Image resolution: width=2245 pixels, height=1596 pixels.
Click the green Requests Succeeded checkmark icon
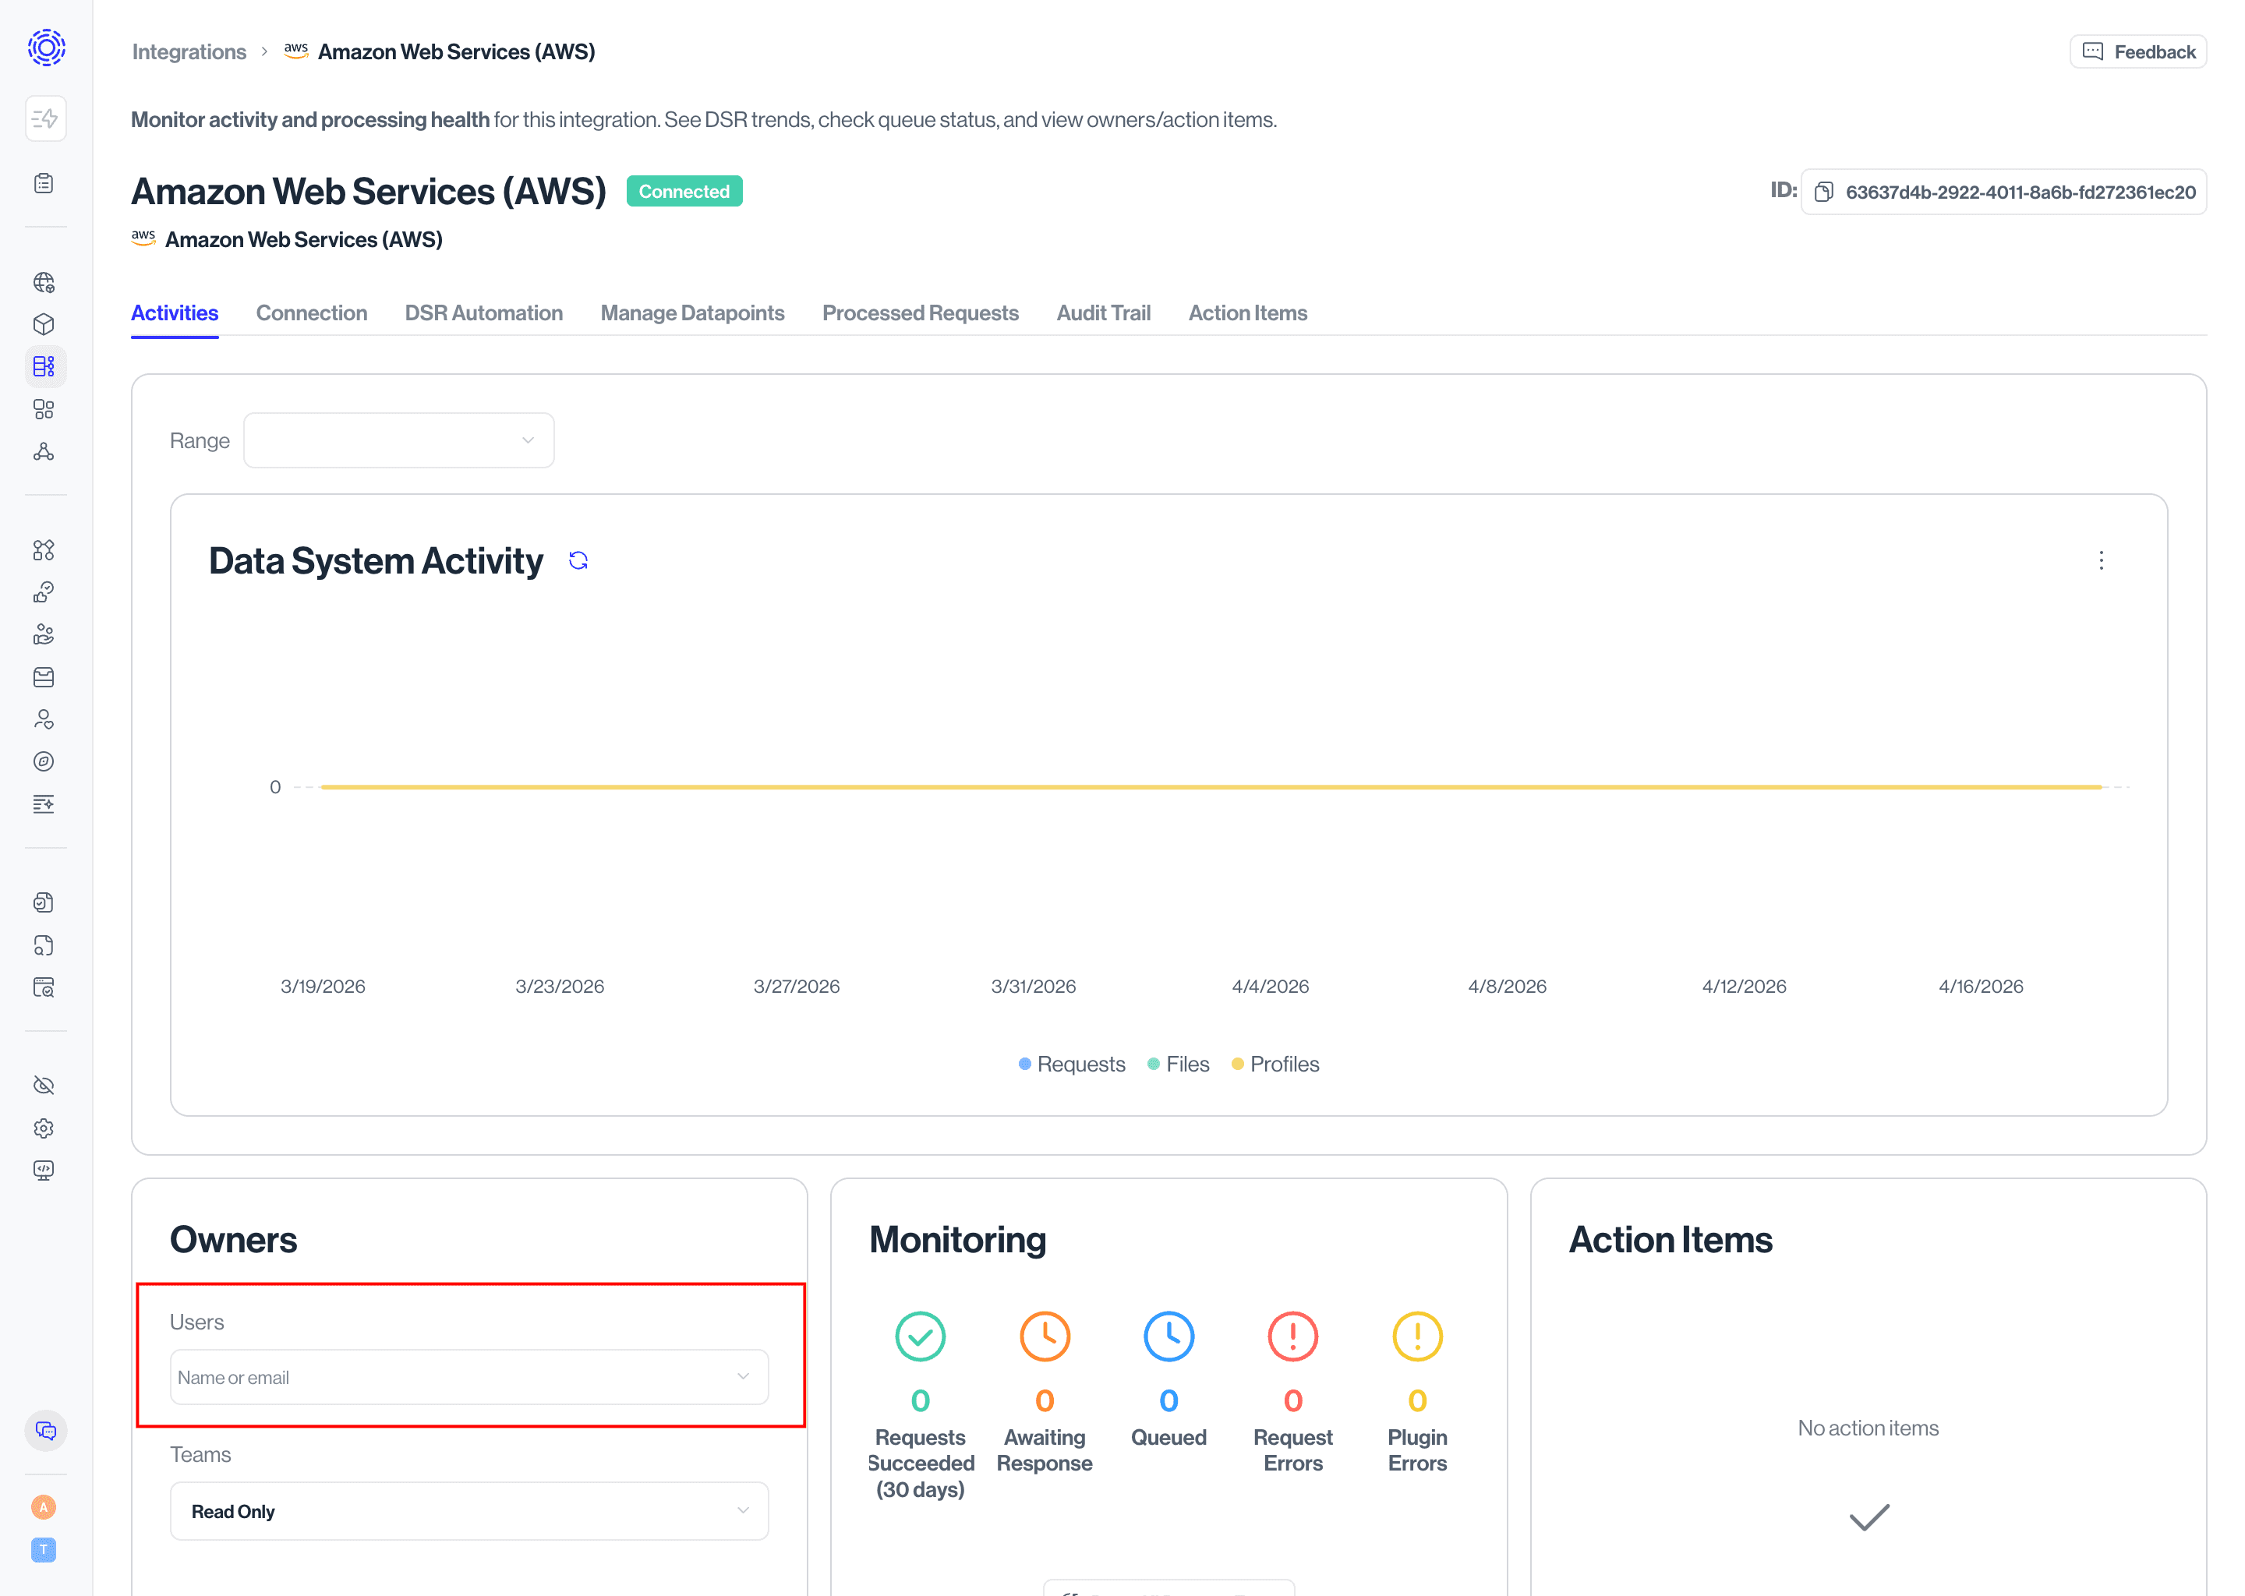[920, 1336]
